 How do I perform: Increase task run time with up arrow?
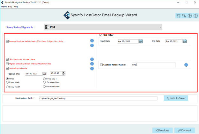pyautogui.click(x=64, y=72)
